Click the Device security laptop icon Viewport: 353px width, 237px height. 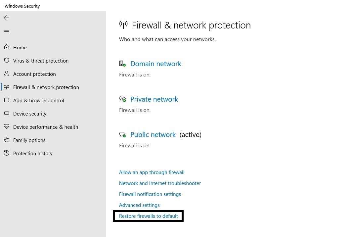point(7,114)
